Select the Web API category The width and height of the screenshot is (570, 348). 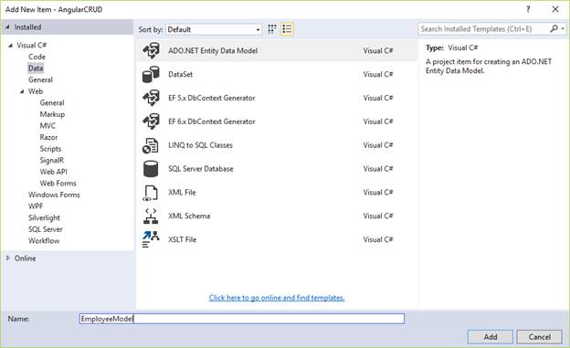click(53, 172)
